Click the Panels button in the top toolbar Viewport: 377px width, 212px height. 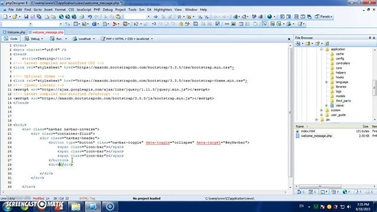tap(323, 16)
